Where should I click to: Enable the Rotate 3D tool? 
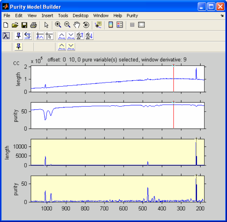point(86,25)
